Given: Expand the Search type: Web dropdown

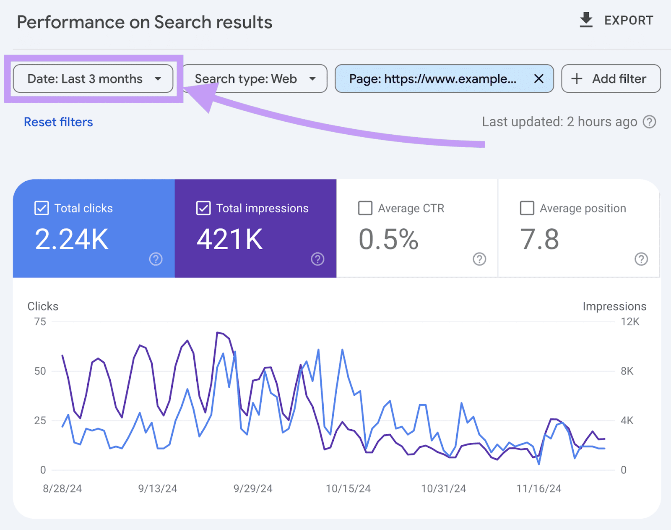Looking at the screenshot, I should coord(255,78).
